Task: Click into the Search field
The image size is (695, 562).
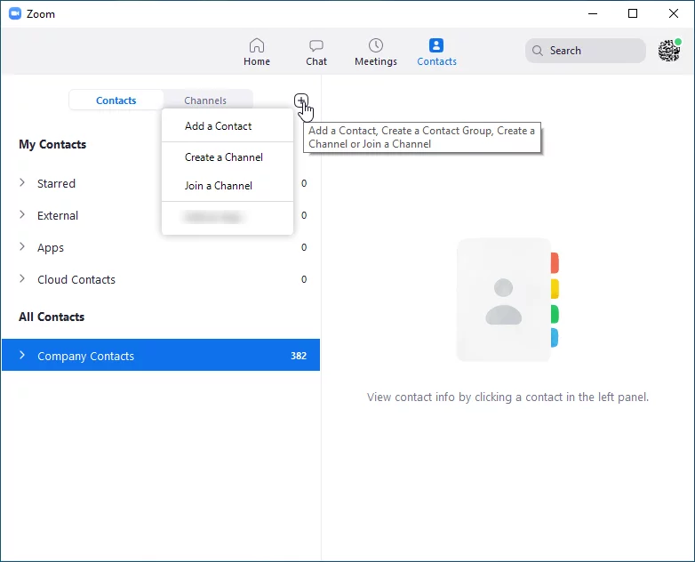Action: pos(591,51)
